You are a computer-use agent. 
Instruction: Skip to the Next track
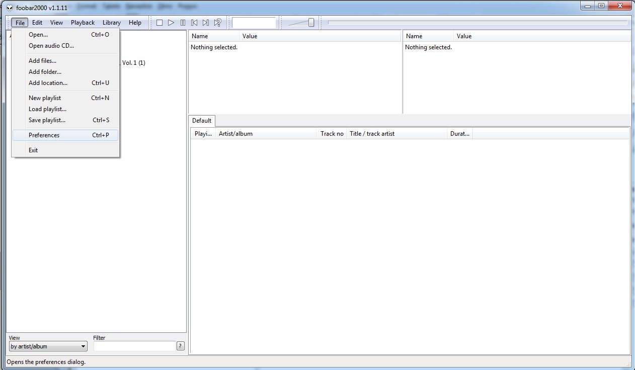(206, 23)
